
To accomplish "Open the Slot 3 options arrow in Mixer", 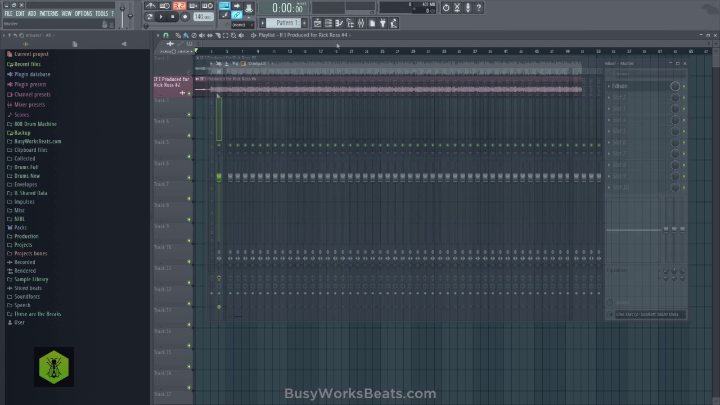I will 609,109.
